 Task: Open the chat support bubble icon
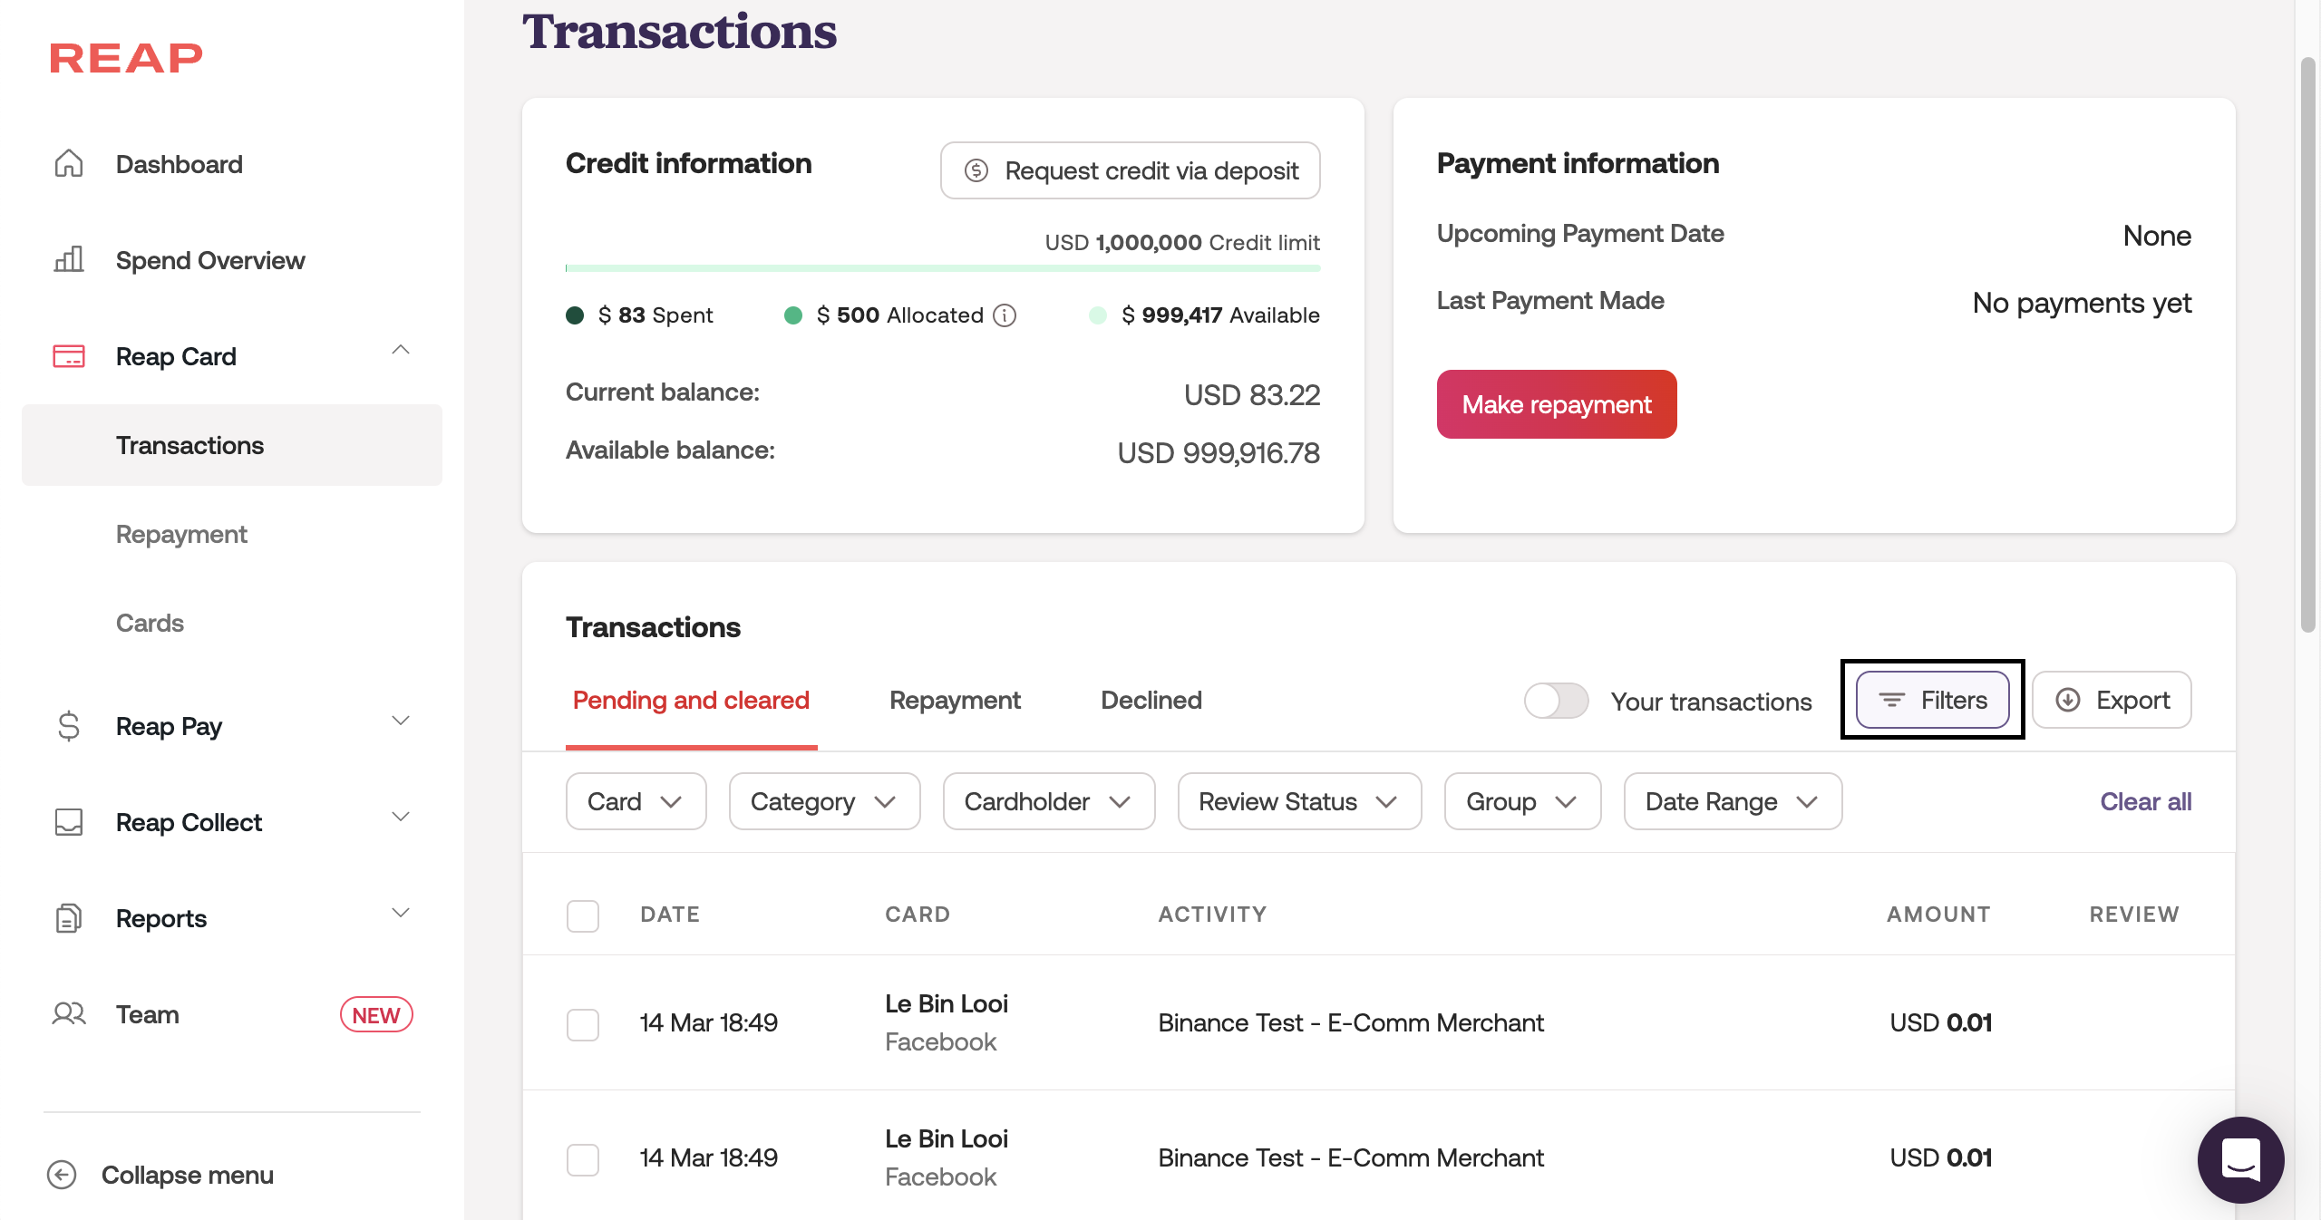tap(2240, 1159)
